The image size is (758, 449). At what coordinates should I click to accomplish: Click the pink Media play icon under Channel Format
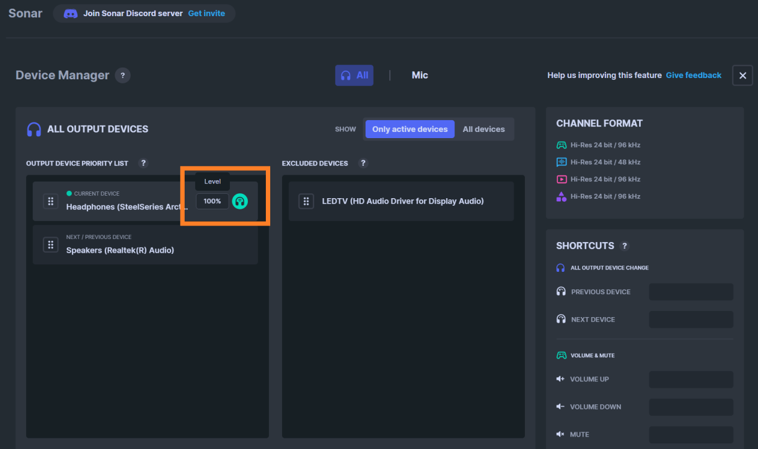(561, 179)
